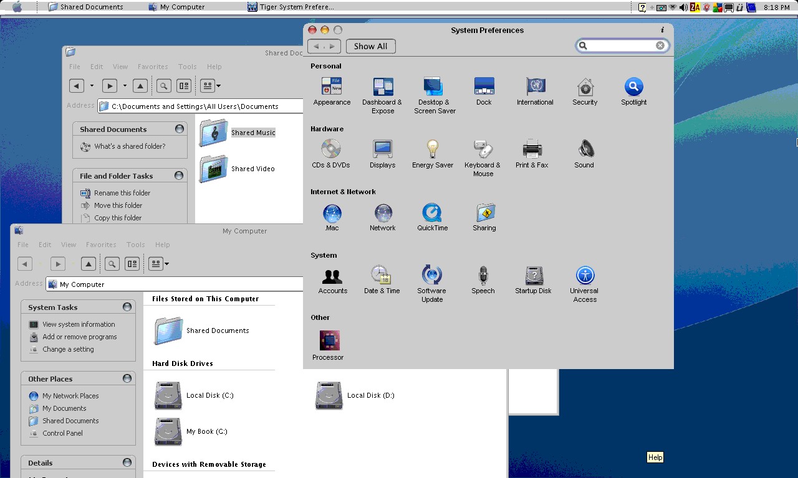Screen dimensions: 798x478
Task: Select the Shared Music folder
Action: click(238, 133)
